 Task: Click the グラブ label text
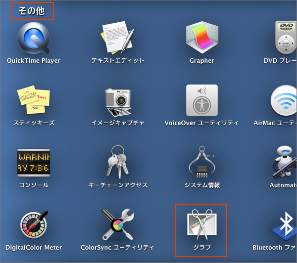(x=202, y=247)
